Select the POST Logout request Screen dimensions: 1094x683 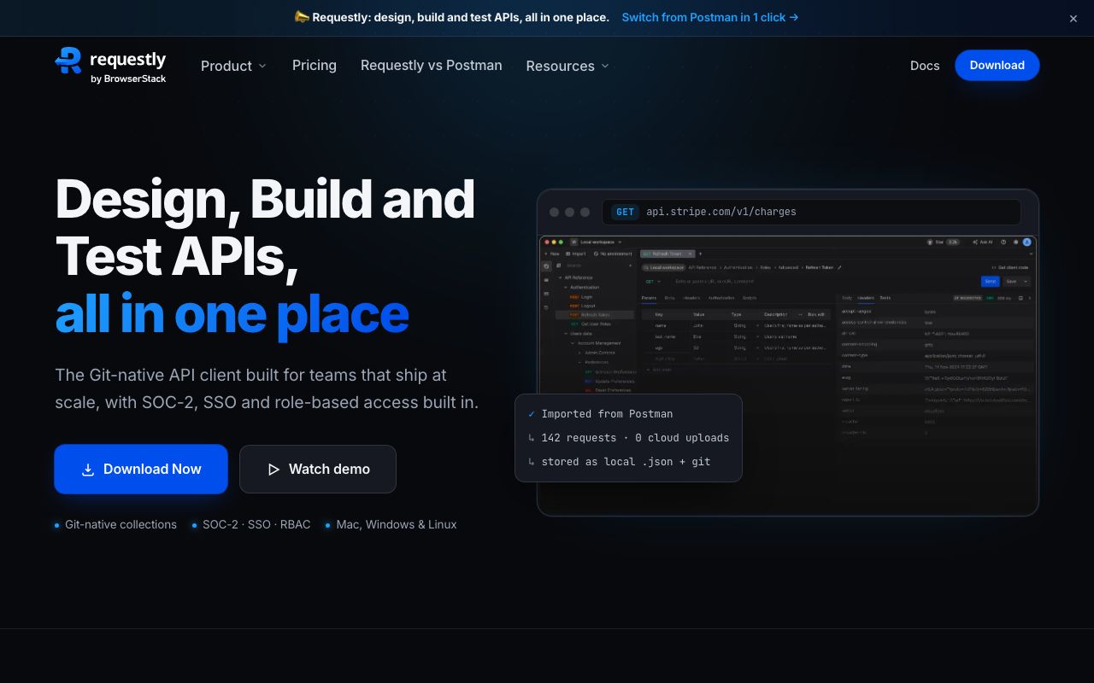[x=583, y=306]
